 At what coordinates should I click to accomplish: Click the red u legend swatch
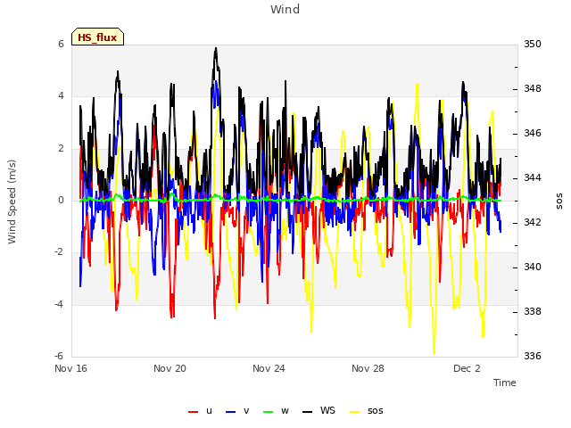(193, 412)
